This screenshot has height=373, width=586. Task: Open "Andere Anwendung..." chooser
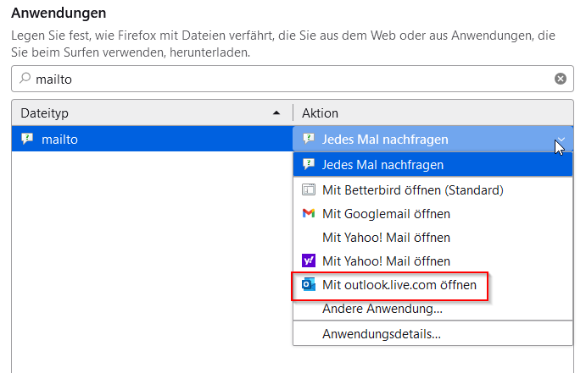pos(382,309)
